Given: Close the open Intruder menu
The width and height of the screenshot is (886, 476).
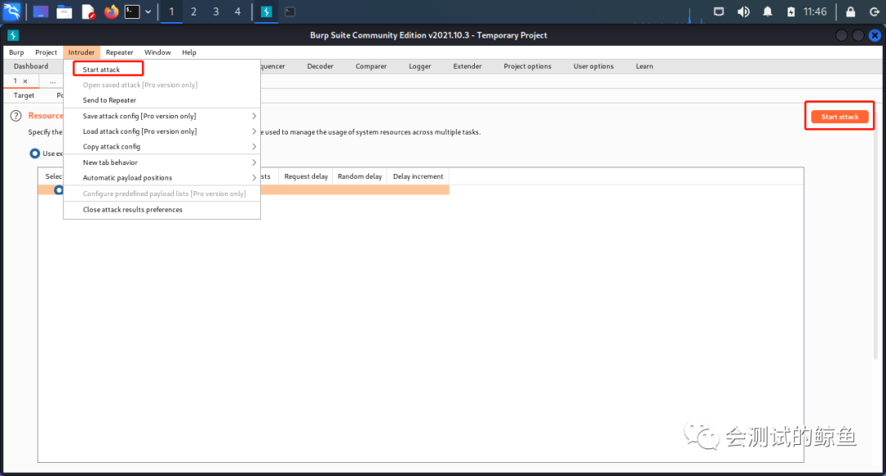Looking at the screenshot, I should 81,52.
